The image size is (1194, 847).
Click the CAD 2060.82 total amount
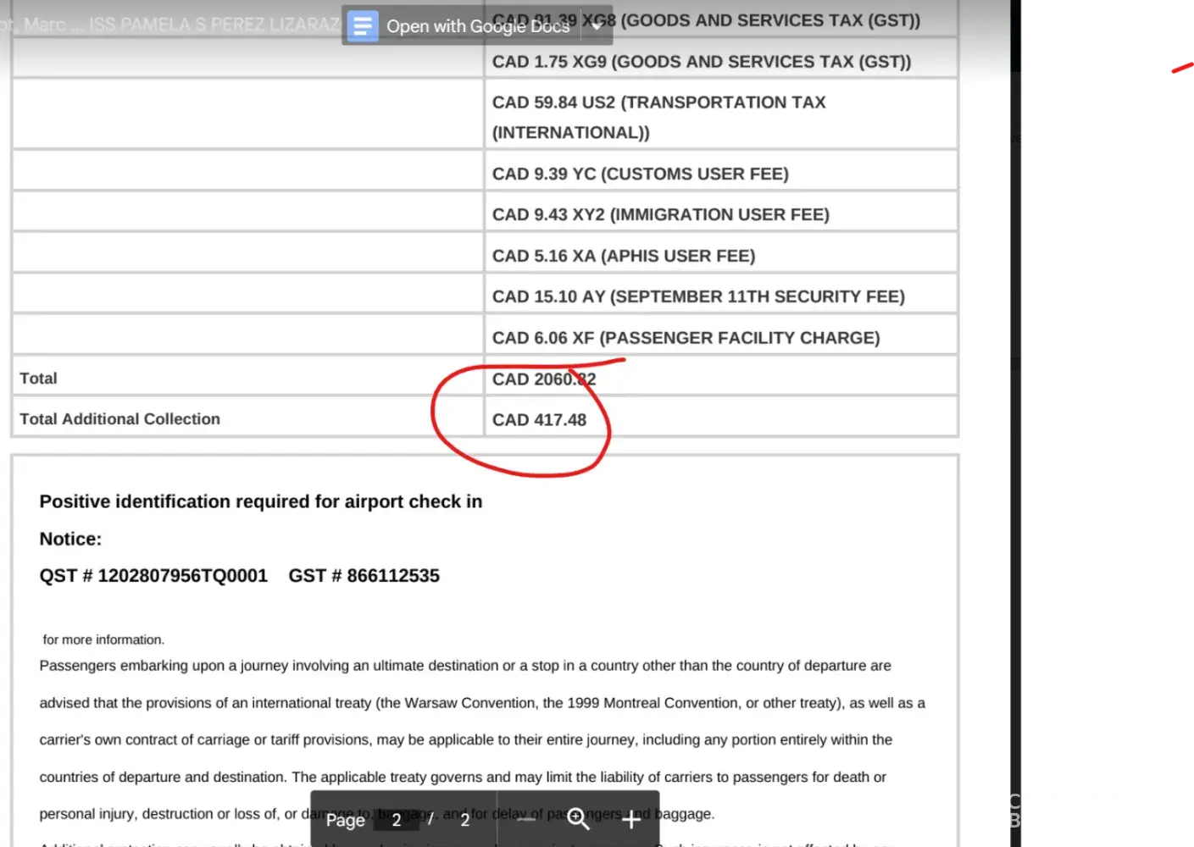click(543, 379)
